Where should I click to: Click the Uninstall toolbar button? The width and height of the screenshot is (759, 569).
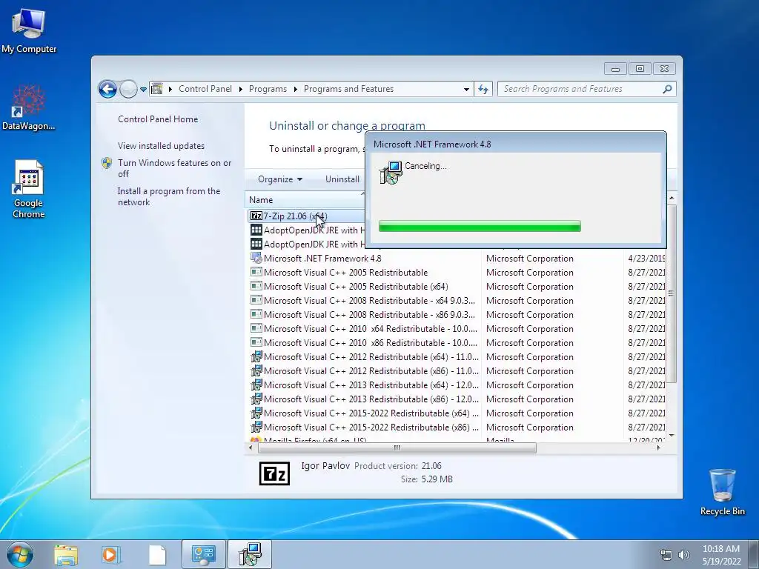click(342, 179)
